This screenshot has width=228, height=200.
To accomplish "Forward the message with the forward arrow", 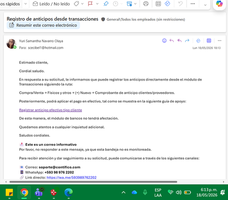I will click(187, 41).
